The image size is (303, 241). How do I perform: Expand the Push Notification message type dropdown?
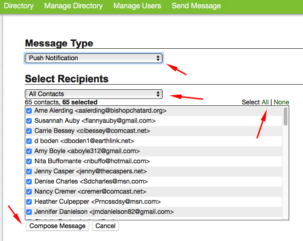(94, 58)
